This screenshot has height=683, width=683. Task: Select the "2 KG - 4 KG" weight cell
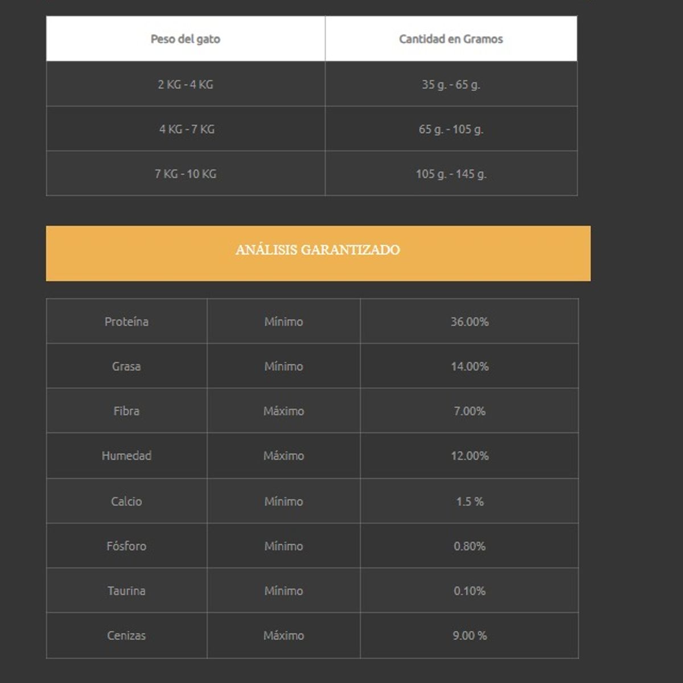(x=186, y=84)
